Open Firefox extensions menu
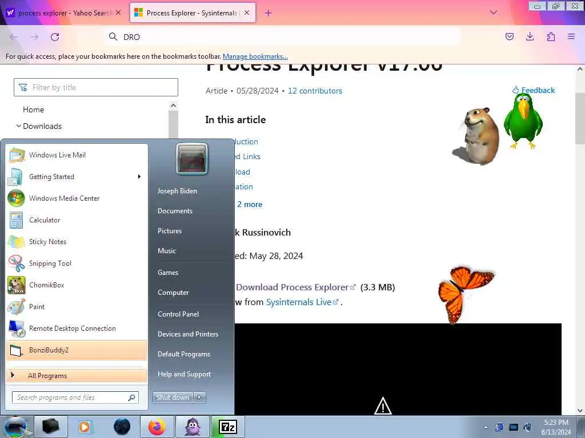Image resolution: width=585 pixels, height=438 pixels. point(551,36)
